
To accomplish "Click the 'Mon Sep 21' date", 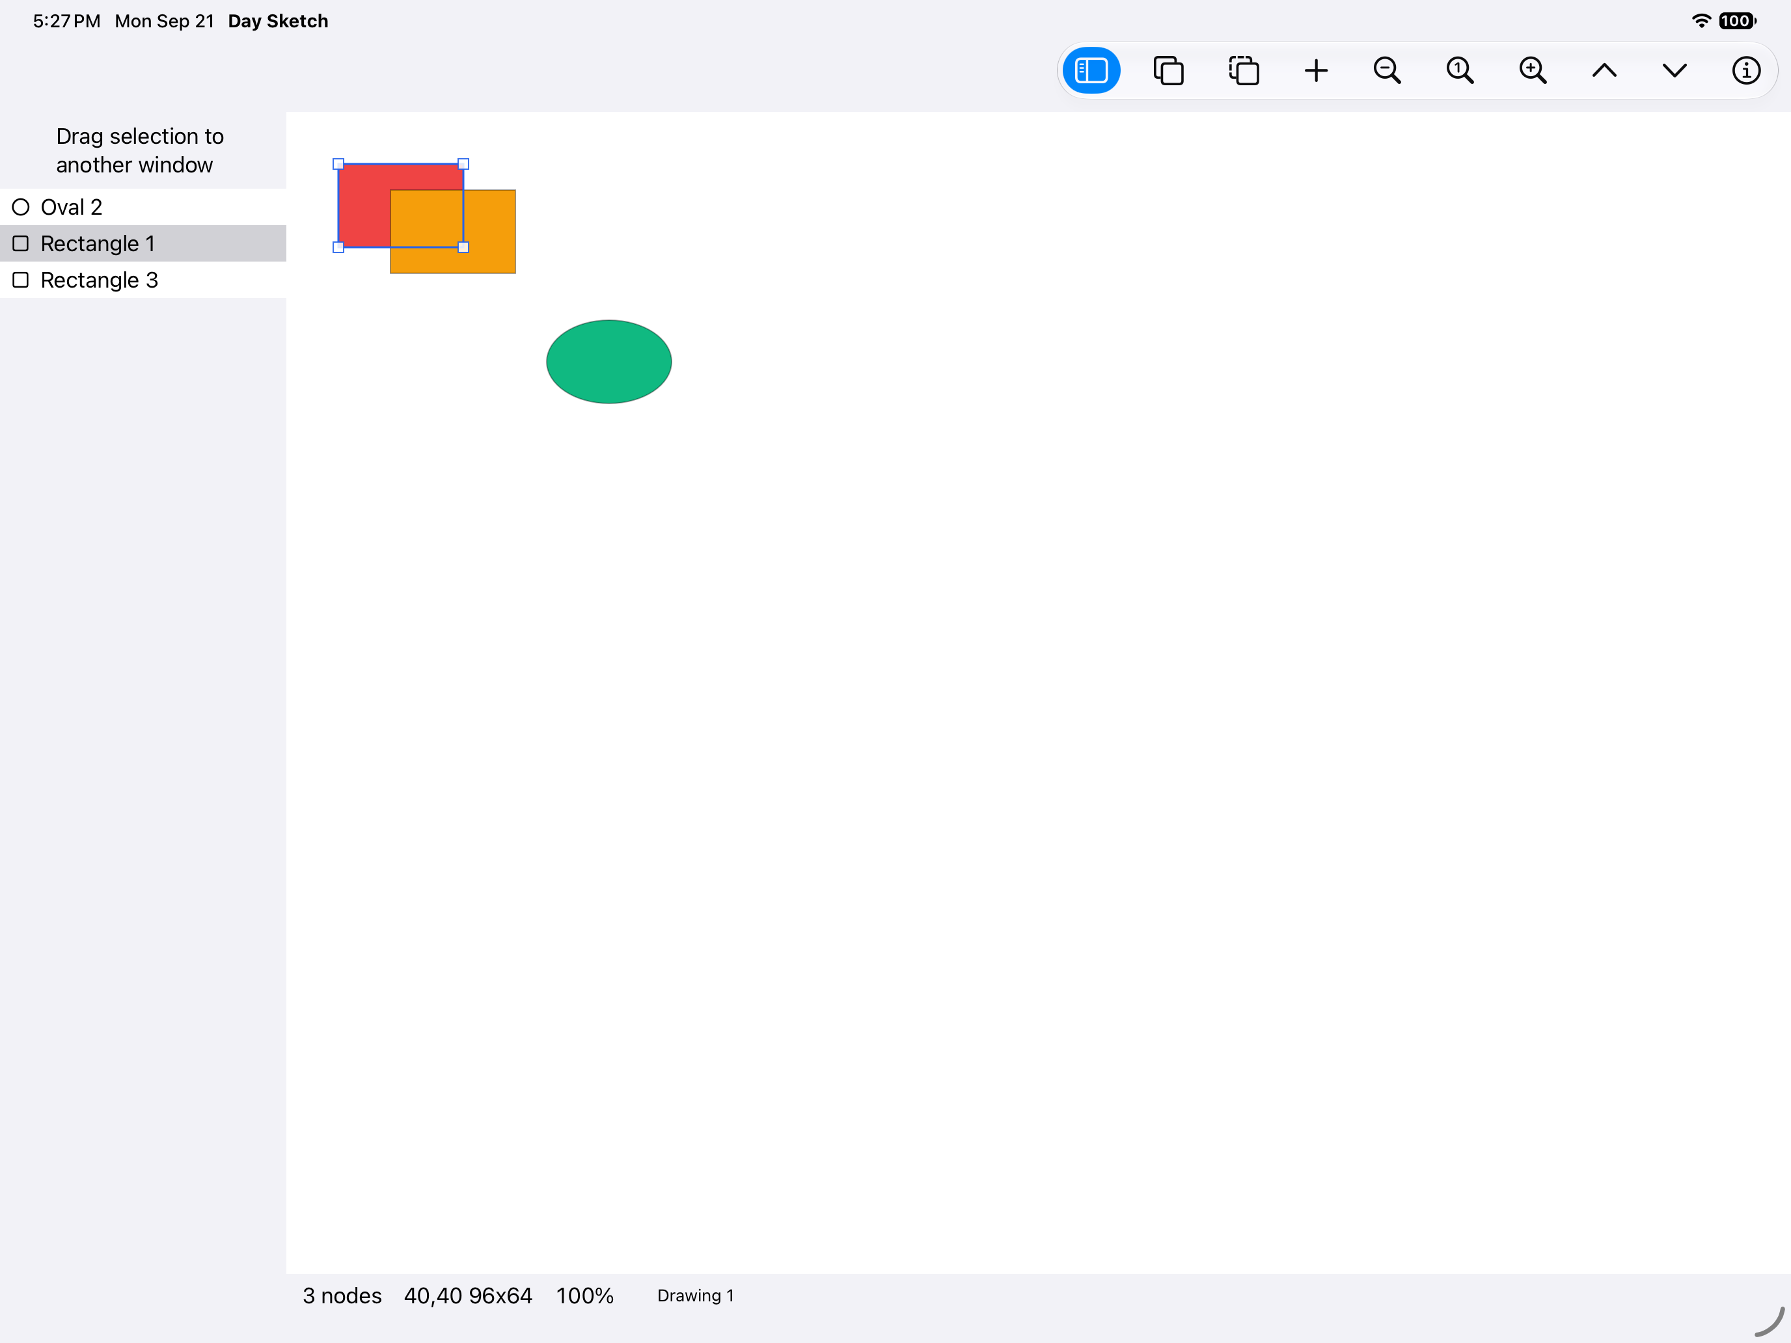I will tap(165, 21).
